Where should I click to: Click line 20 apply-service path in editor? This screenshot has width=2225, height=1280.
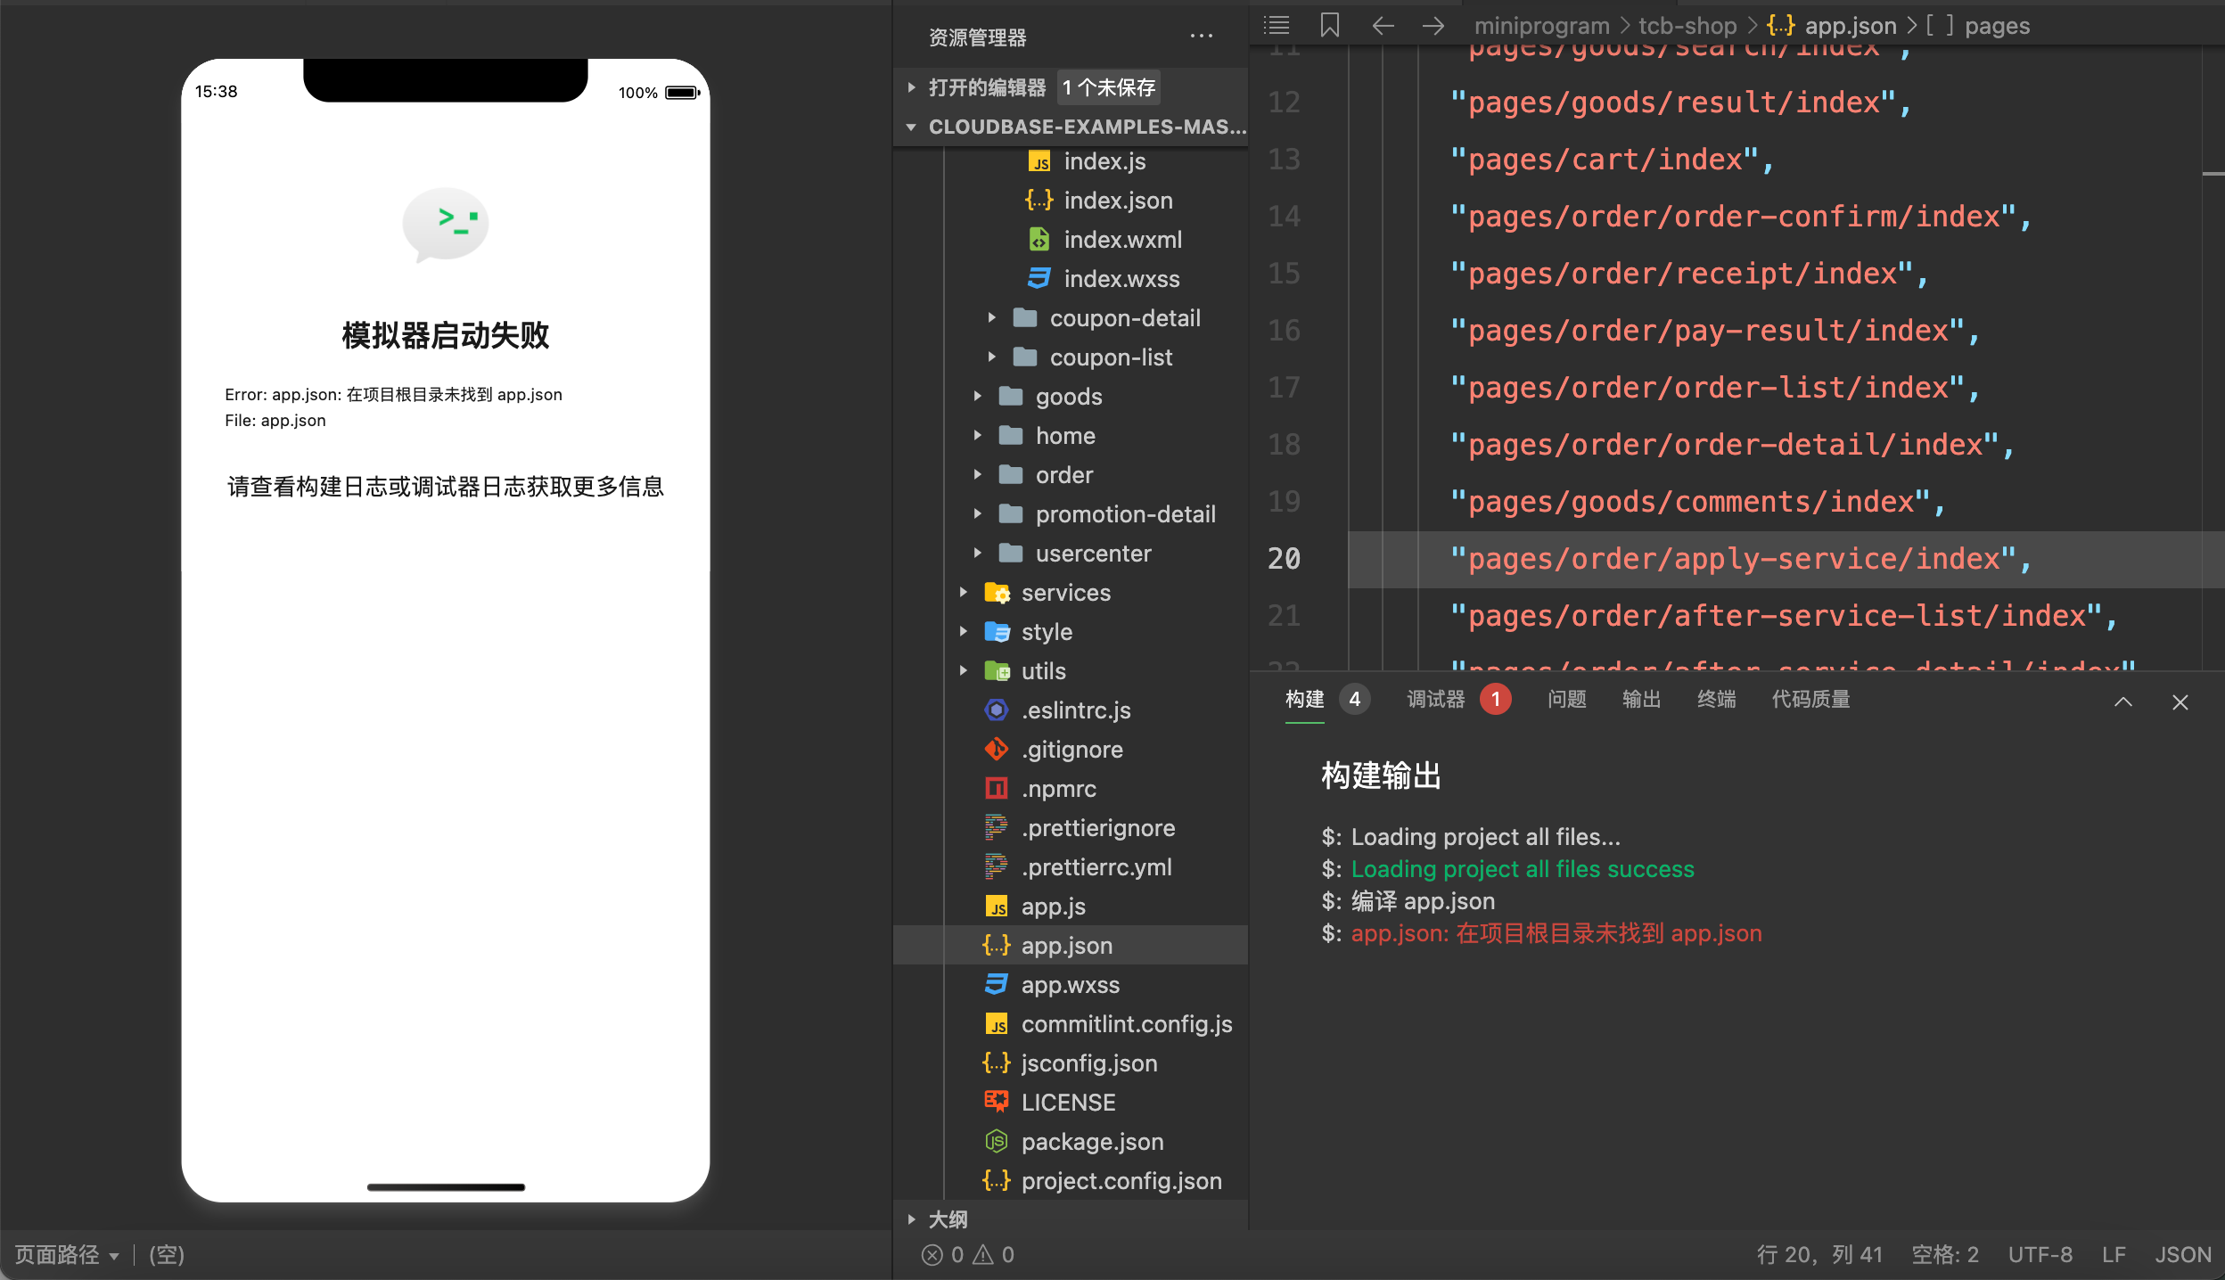point(1742,559)
